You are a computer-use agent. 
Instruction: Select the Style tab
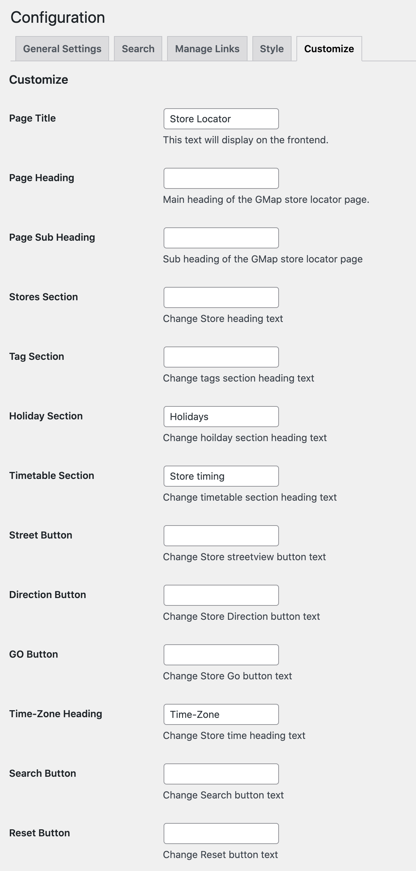coord(272,49)
